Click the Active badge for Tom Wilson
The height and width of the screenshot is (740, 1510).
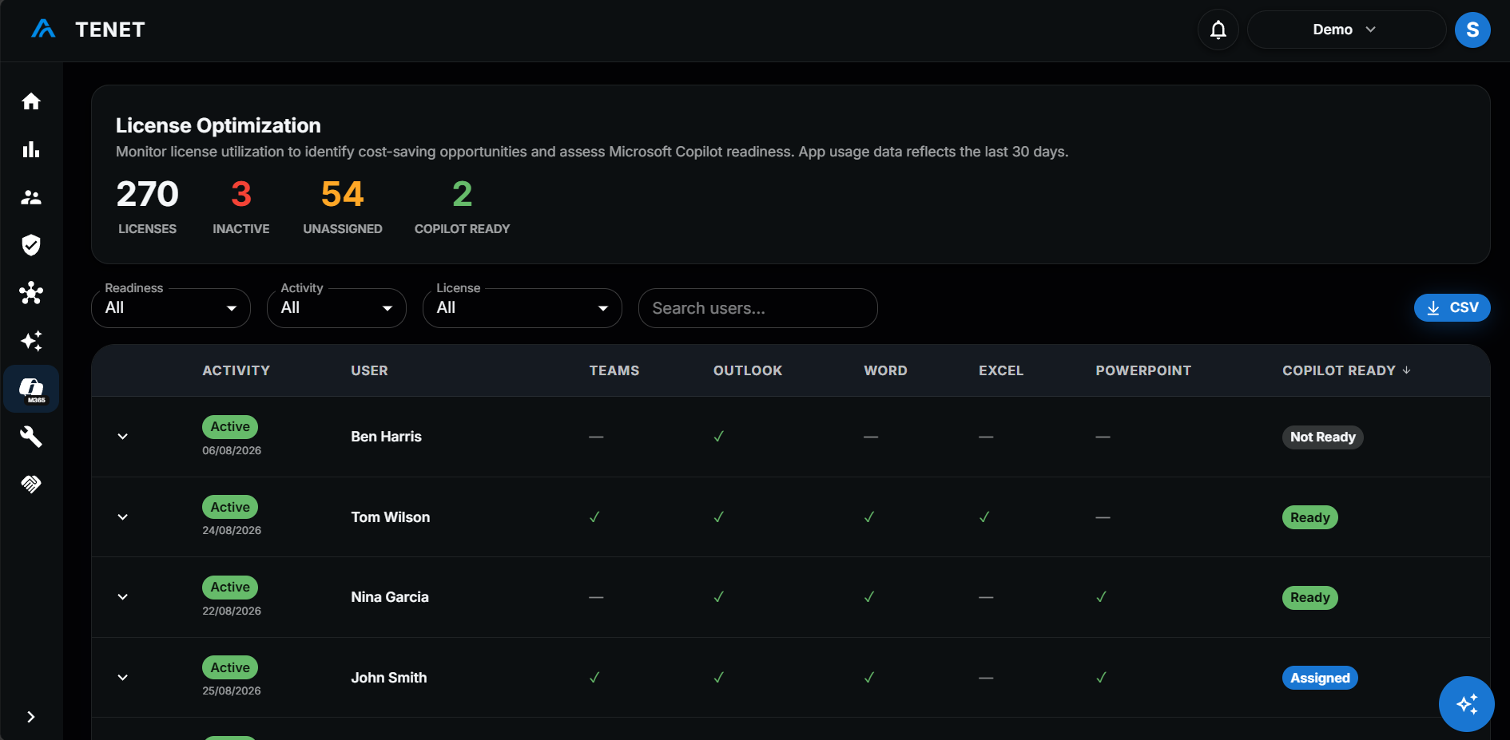point(230,507)
